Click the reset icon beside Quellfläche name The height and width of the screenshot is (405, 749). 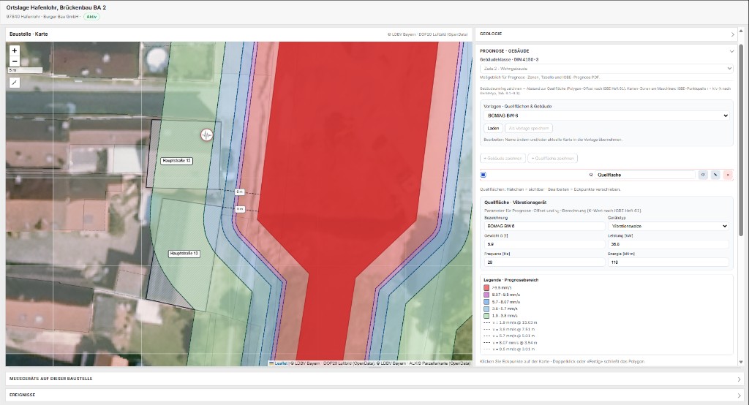coord(703,175)
